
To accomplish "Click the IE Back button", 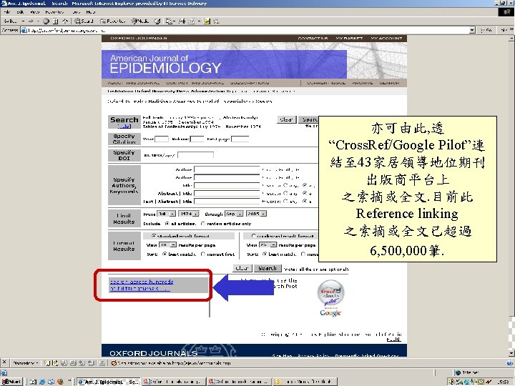I will pyautogui.click(x=10, y=21).
